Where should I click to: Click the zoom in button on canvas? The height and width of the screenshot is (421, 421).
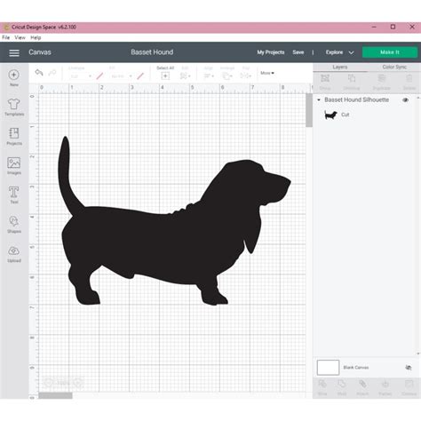coord(78,383)
